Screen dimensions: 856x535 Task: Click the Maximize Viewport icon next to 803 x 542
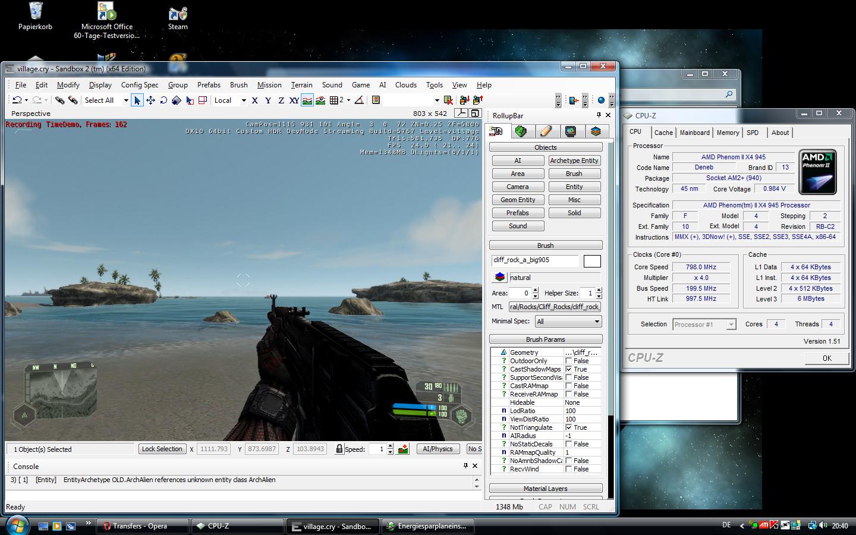coord(475,114)
